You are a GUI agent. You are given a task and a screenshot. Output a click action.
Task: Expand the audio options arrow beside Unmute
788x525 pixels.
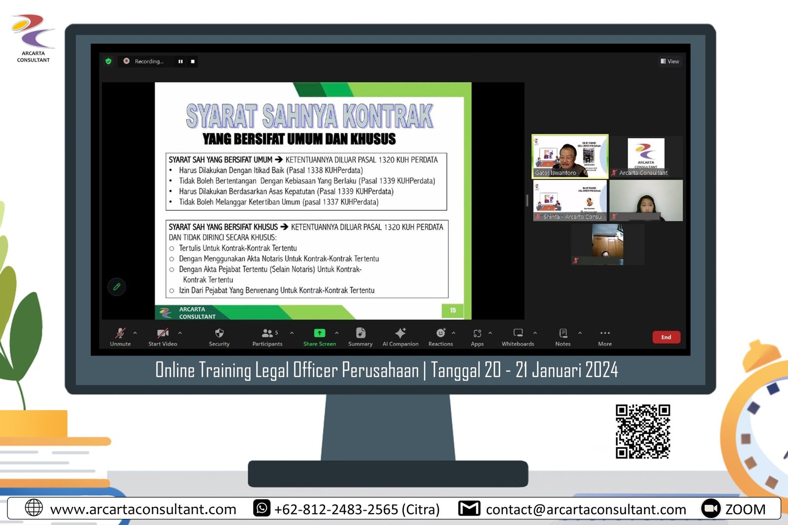tap(135, 333)
